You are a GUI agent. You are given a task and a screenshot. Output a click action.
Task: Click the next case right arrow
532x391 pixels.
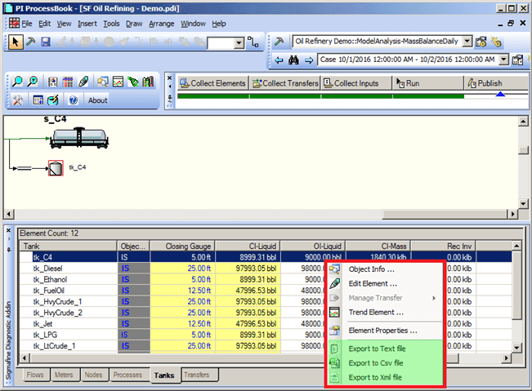pyautogui.click(x=309, y=60)
